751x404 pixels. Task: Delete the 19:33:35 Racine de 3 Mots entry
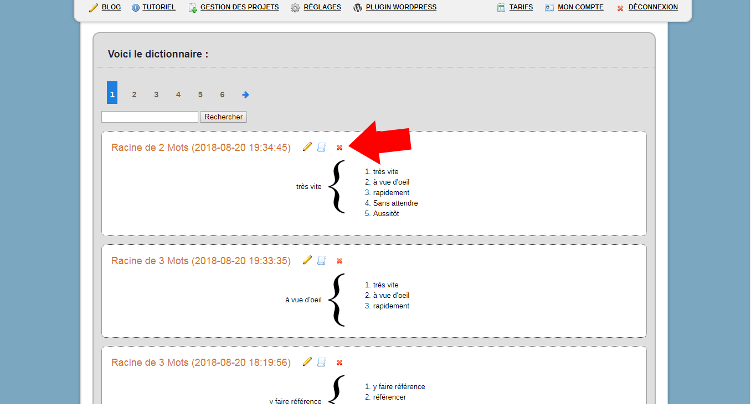[340, 261]
